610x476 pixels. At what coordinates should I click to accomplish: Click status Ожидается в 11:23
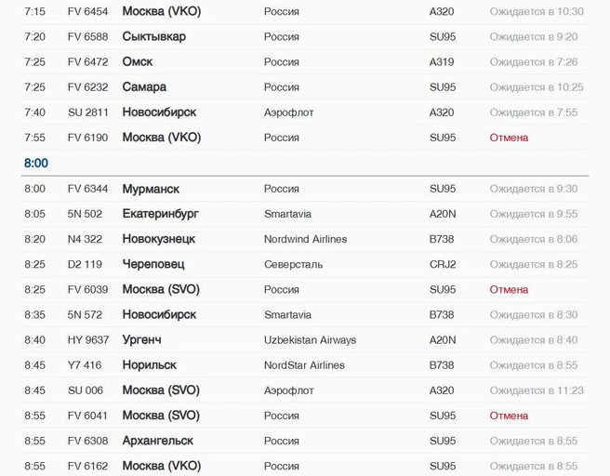(537, 390)
